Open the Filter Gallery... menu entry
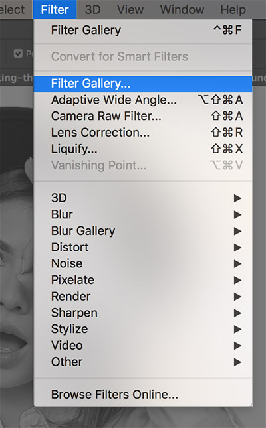The height and width of the screenshot is (428, 266). pyautogui.click(x=142, y=84)
